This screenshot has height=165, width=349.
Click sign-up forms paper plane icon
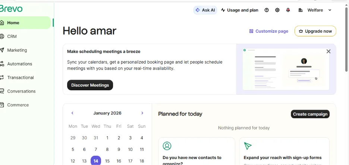pyautogui.click(x=248, y=146)
